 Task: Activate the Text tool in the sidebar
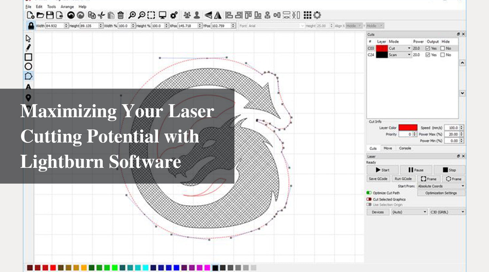[29, 87]
